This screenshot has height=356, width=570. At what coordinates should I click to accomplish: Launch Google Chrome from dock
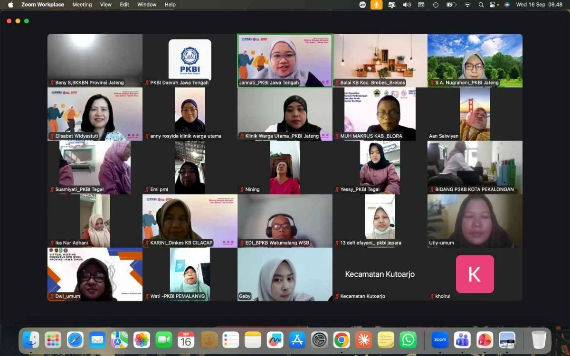click(342, 340)
